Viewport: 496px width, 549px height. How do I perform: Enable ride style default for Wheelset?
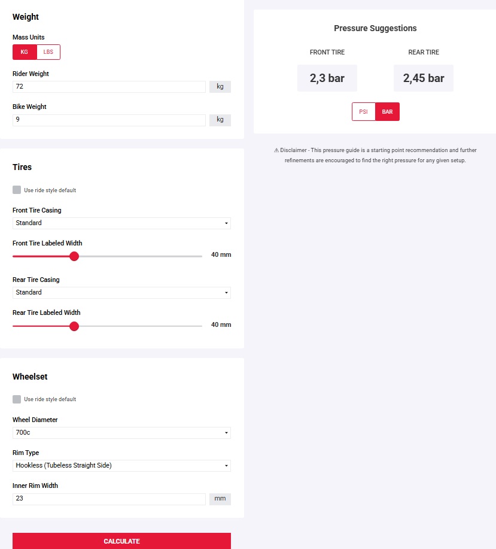[17, 399]
